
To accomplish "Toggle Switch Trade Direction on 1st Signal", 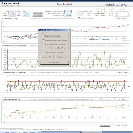I will pos(43,44).
